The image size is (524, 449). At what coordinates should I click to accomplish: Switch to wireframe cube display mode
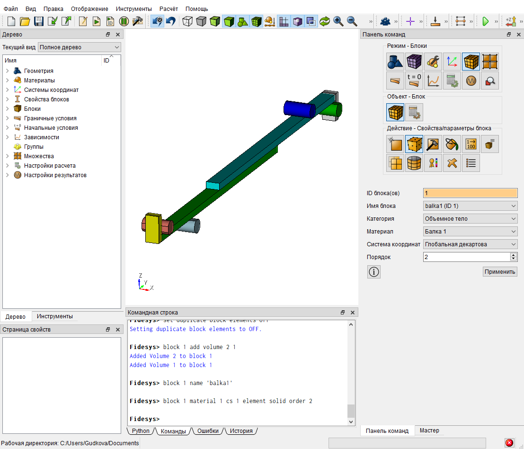[x=187, y=21]
